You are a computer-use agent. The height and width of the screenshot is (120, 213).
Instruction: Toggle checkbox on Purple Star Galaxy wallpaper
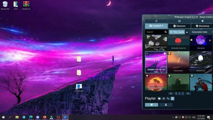pyautogui.click(x=165, y=53)
